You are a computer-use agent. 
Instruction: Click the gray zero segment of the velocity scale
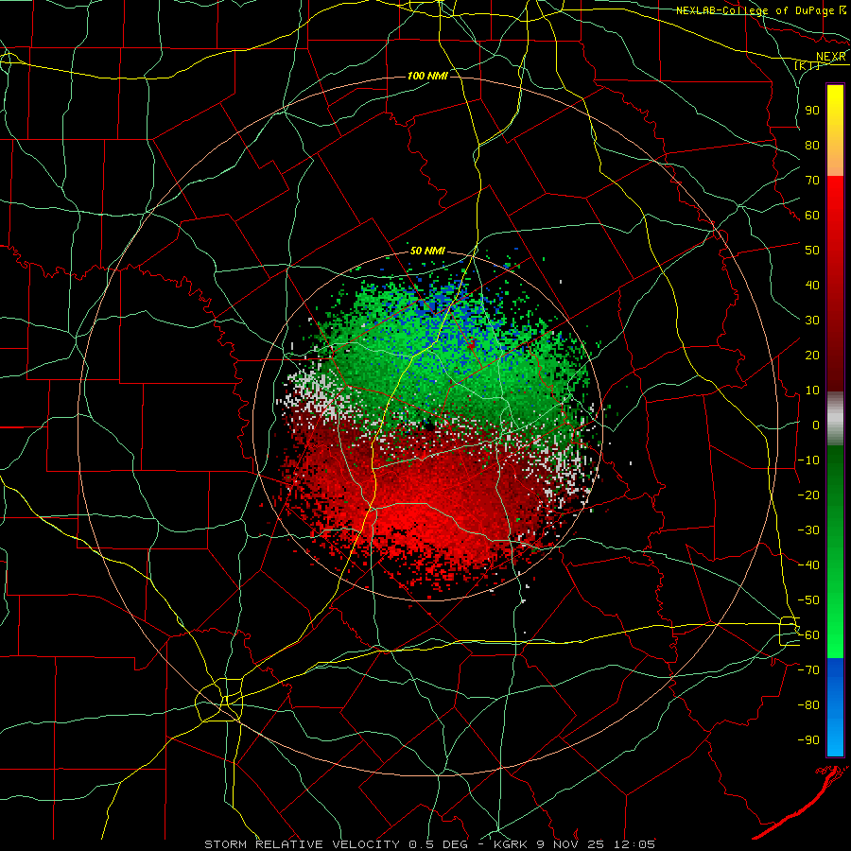tap(835, 419)
